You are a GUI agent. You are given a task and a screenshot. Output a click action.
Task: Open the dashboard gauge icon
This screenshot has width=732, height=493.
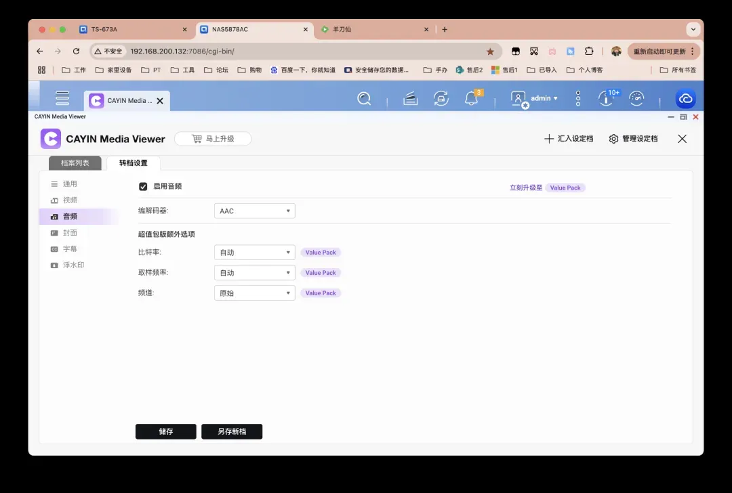tap(636, 99)
